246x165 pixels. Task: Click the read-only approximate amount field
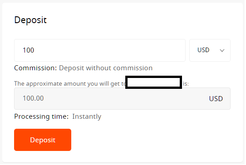123,99
